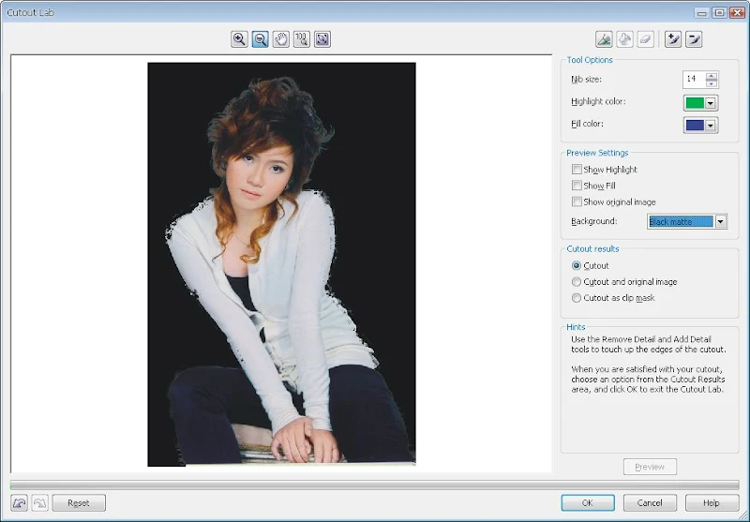Click the Cancel button
Image resolution: width=750 pixels, height=522 pixels.
click(650, 503)
